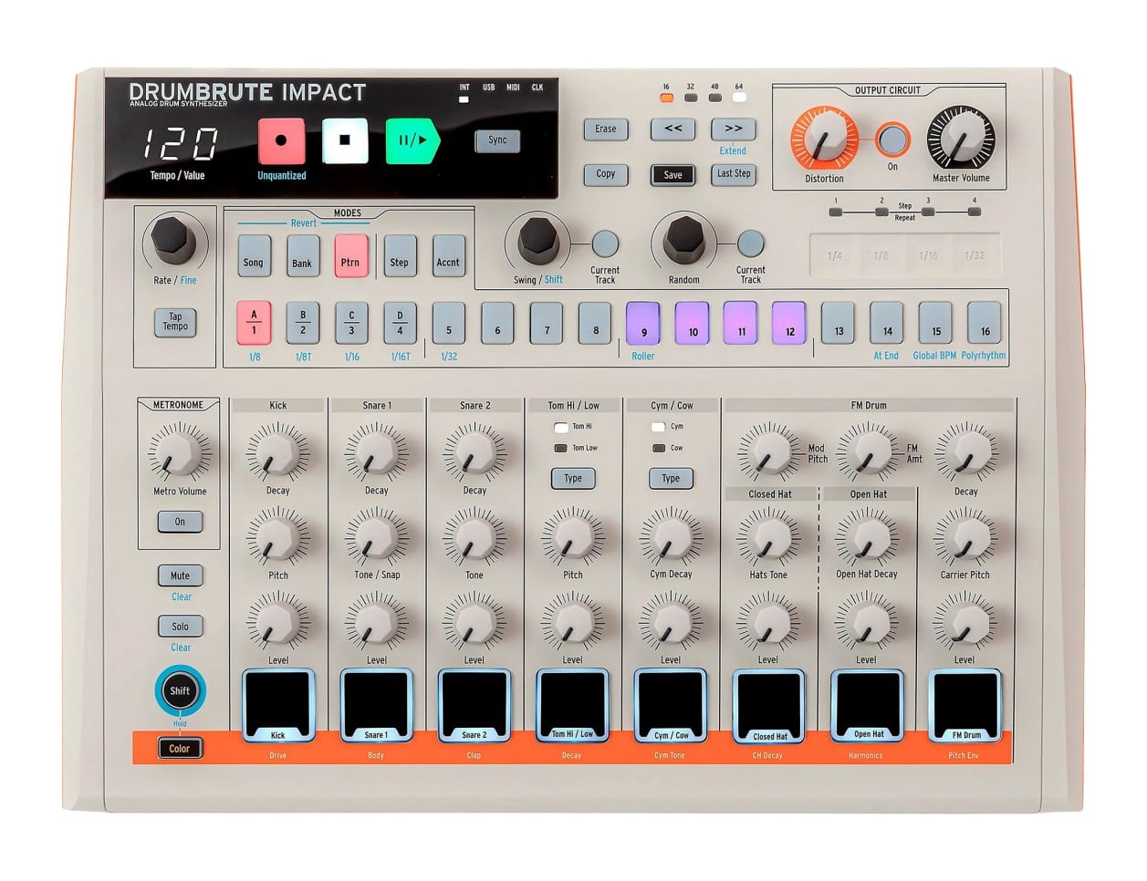Click the Kick Decay knob
Screen dimensions: 1147x881
coord(277,451)
